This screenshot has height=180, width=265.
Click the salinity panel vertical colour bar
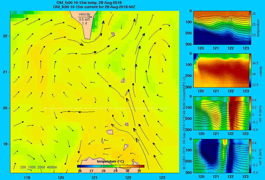click(x=250, y=70)
